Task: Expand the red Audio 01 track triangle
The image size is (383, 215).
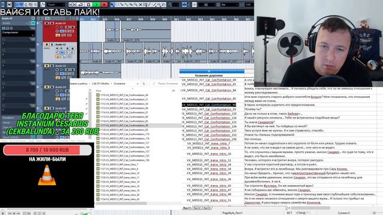Action: click(38, 23)
